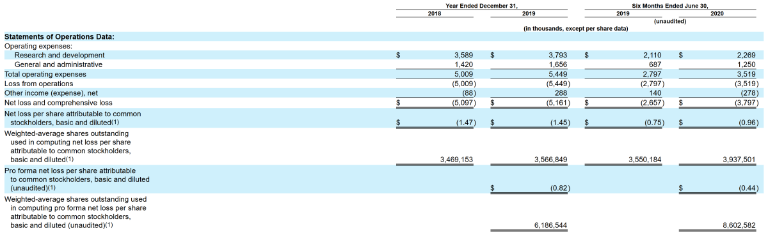Select the pro forma shares value 8,602,582

740,225
